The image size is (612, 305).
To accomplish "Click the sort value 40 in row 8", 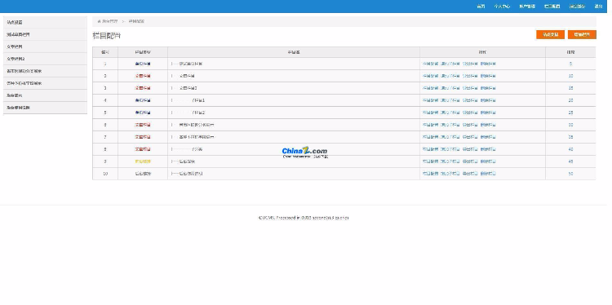I will coord(570,149).
